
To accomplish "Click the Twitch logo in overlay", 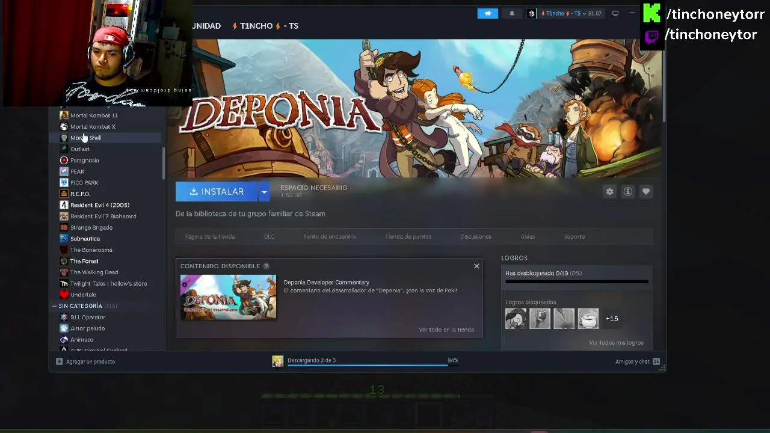I will click(651, 36).
